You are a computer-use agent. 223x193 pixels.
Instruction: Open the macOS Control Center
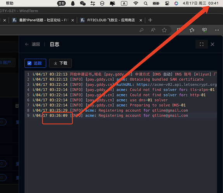pos(167,3)
